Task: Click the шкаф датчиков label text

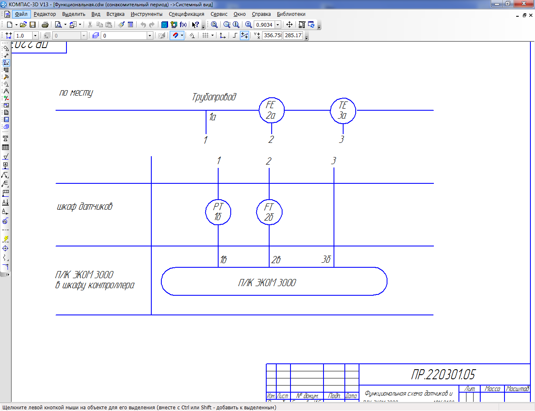Action: click(x=85, y=206)
